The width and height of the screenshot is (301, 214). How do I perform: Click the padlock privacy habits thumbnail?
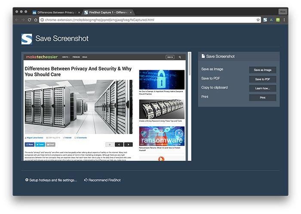[x=162, y=80]
